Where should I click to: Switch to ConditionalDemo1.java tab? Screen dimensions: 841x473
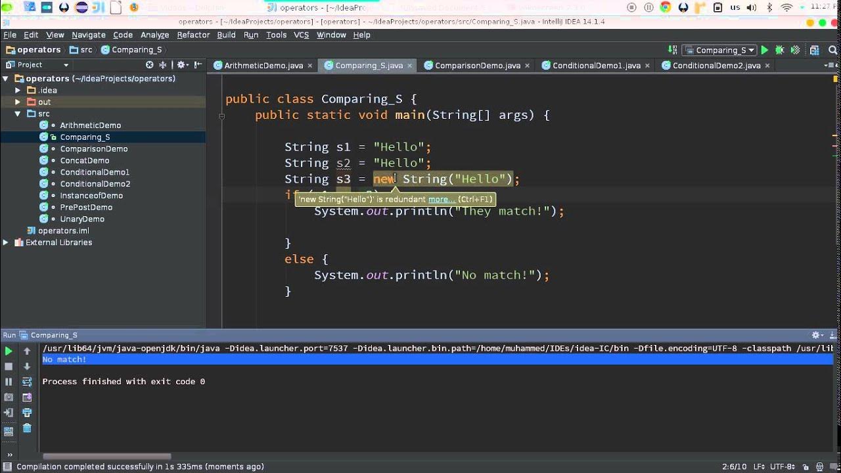pyautogui.click(x=597, y=66)
